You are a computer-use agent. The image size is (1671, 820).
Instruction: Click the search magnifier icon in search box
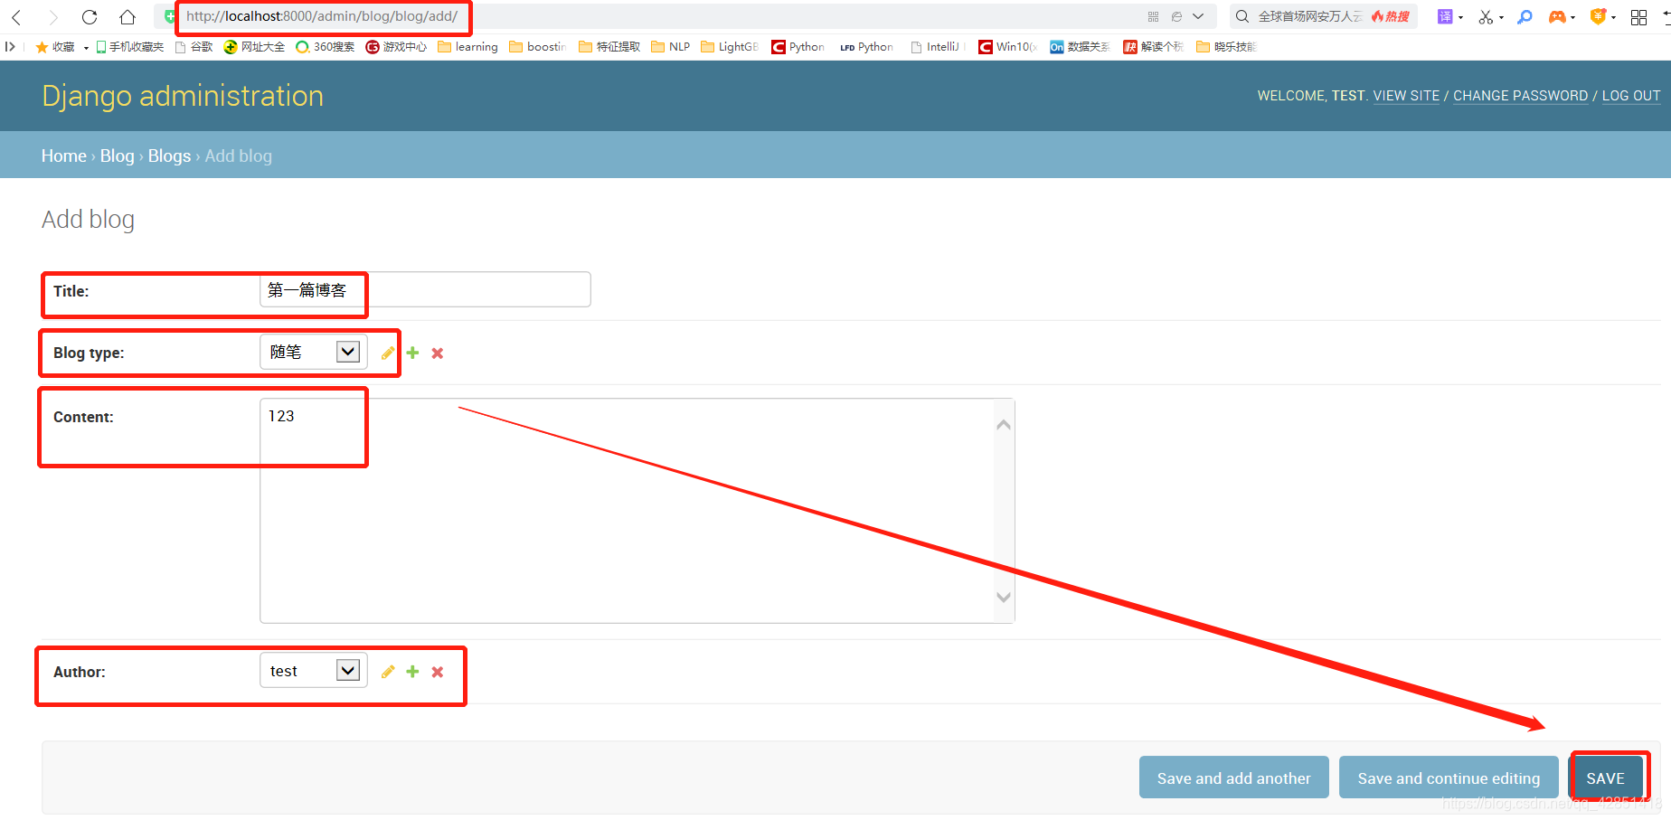tap(1242, 16)
